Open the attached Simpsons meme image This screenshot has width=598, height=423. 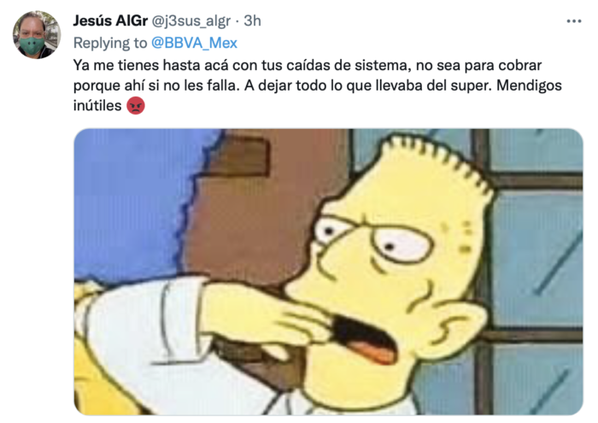328,272
